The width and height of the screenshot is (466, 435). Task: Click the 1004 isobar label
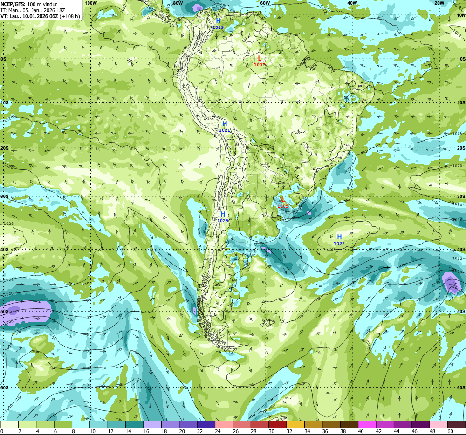(x=9, y=346)
